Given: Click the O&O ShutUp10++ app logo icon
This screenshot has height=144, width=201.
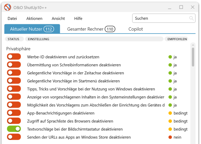Looking at the screenshot, I should click(x=7, y=7).
